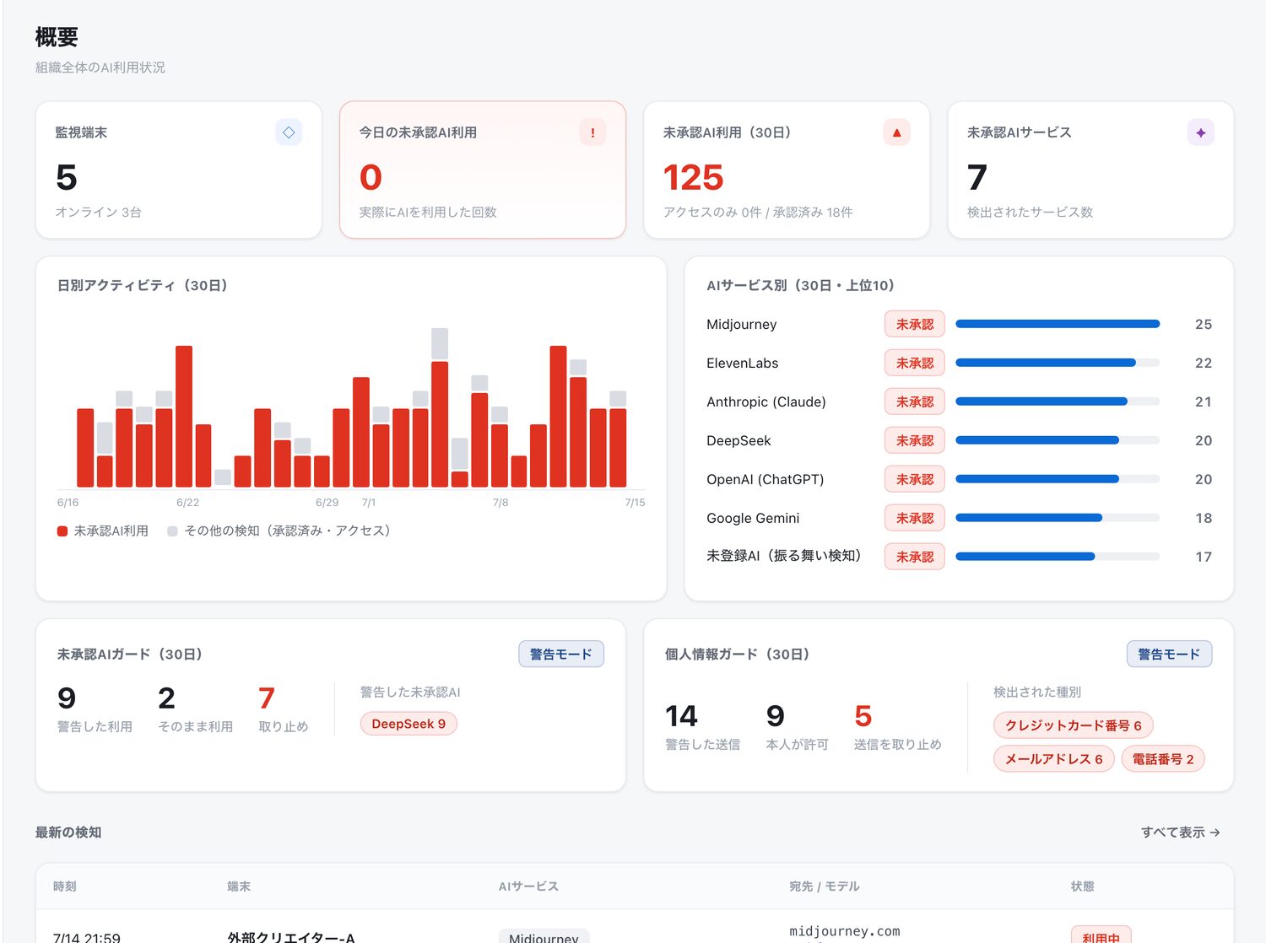Open すべて表示 link for latest detections
The height and width of the screenshot is (943, 1266).
click(x=1181, y=833)
